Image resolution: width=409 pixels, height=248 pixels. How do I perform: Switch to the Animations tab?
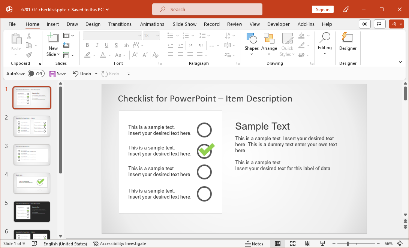click(x=152, y=24)
